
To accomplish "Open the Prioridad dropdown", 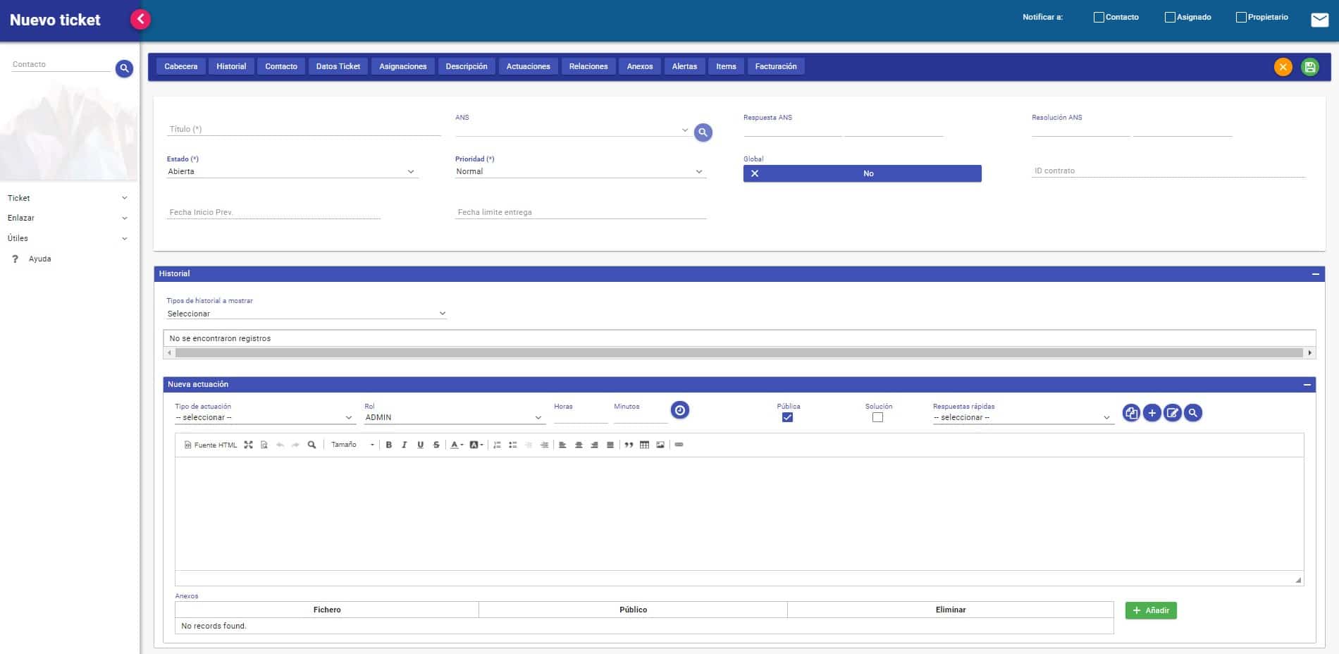I will click(579, 171).
